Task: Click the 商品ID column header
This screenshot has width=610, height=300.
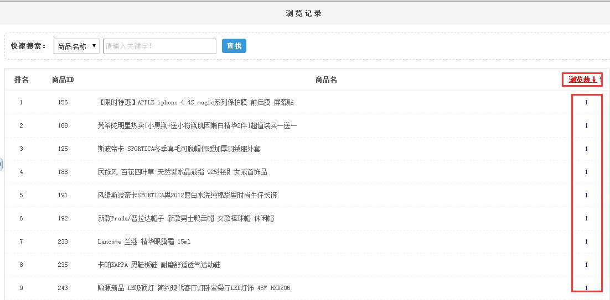Action: 63,80
